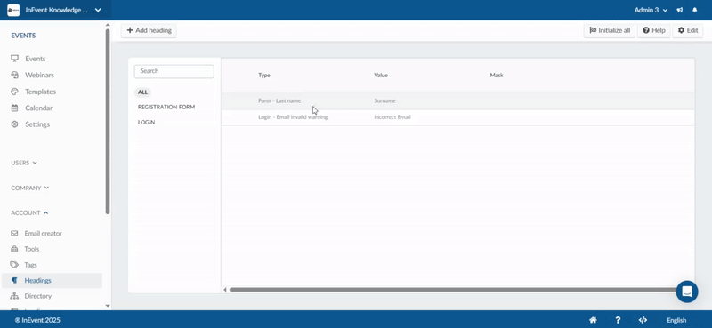Click the InEvent 2025 copyright text
Viewport: 712px width, 328px height.
tap(37, 320)
